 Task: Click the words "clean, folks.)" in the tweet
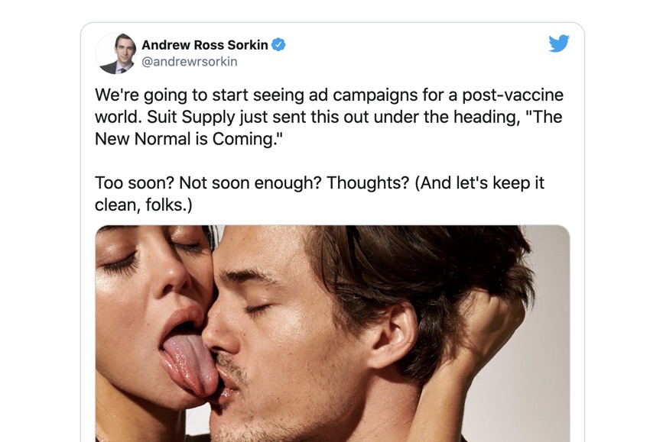coord(143,205)
